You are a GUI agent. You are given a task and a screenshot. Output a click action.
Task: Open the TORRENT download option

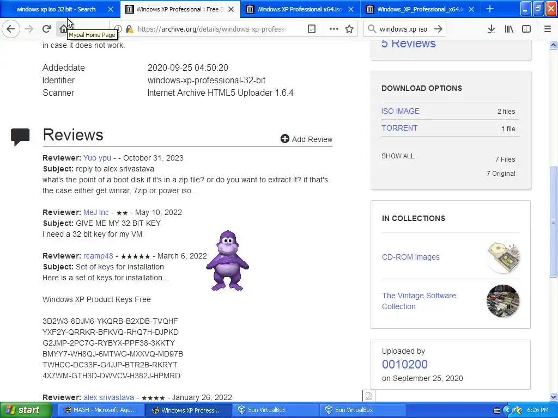click(x=399, y=128)
